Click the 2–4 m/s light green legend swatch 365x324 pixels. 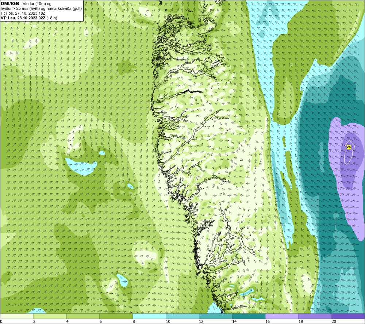[x=50, y=316]
